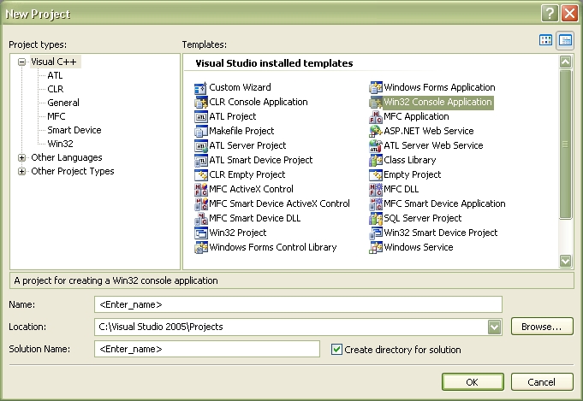Switch templates to small icons view
Screen dimensions: 583x401
coord(565,40)
